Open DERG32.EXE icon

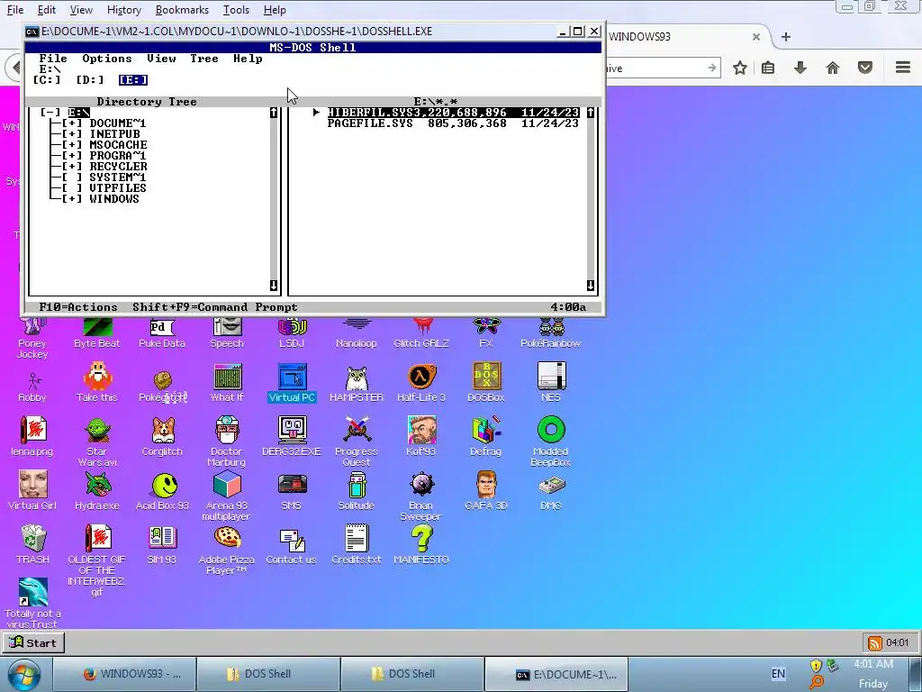point(292,437)
